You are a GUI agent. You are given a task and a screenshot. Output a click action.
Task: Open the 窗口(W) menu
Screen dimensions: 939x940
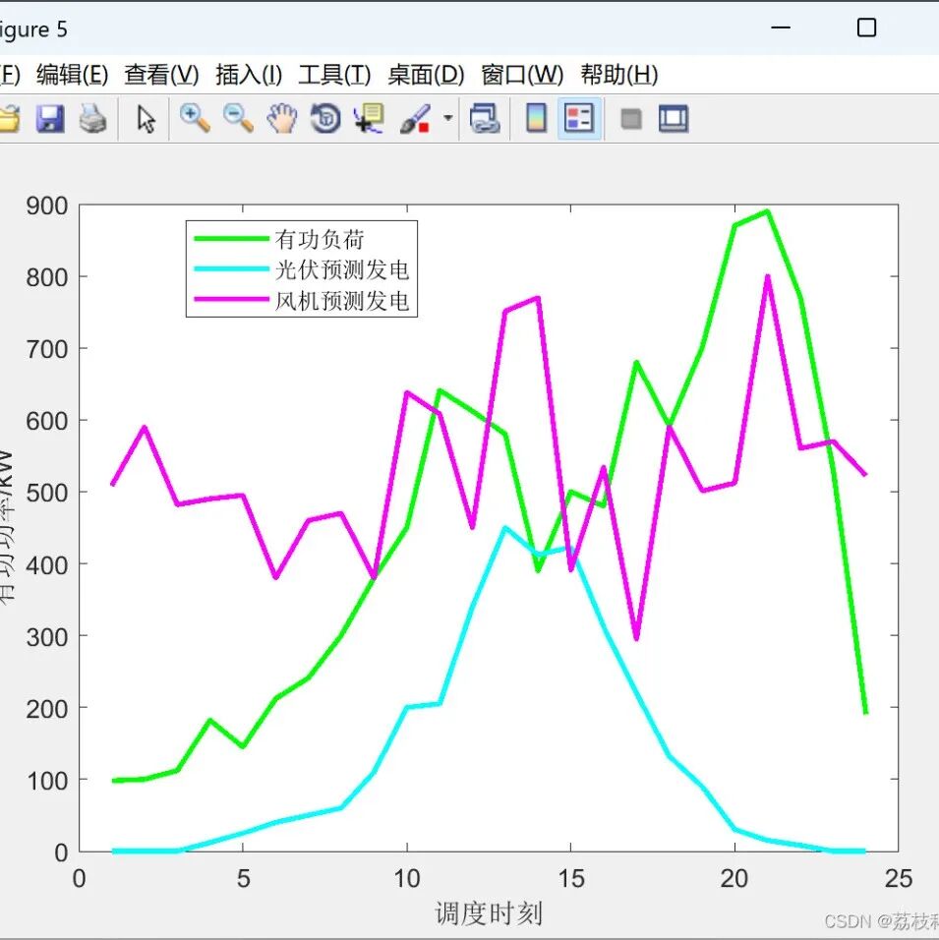point(522,75)
